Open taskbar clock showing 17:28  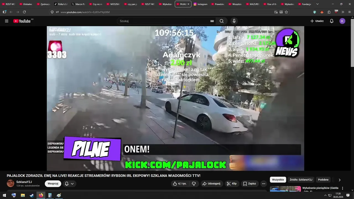pos(338,195)
